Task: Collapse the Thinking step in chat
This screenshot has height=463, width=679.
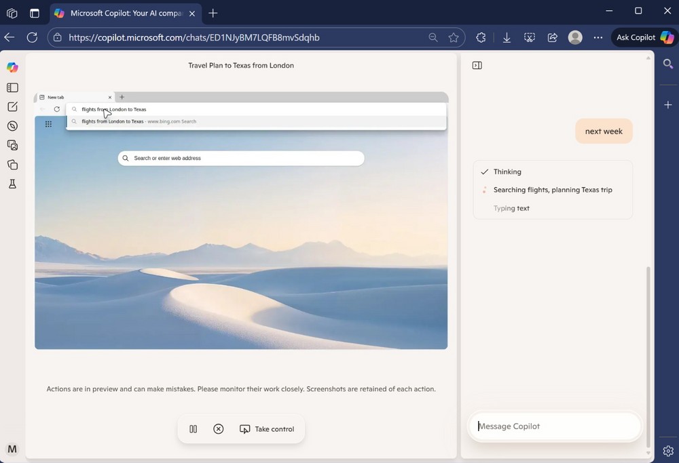Action: [x=507, y=172]
